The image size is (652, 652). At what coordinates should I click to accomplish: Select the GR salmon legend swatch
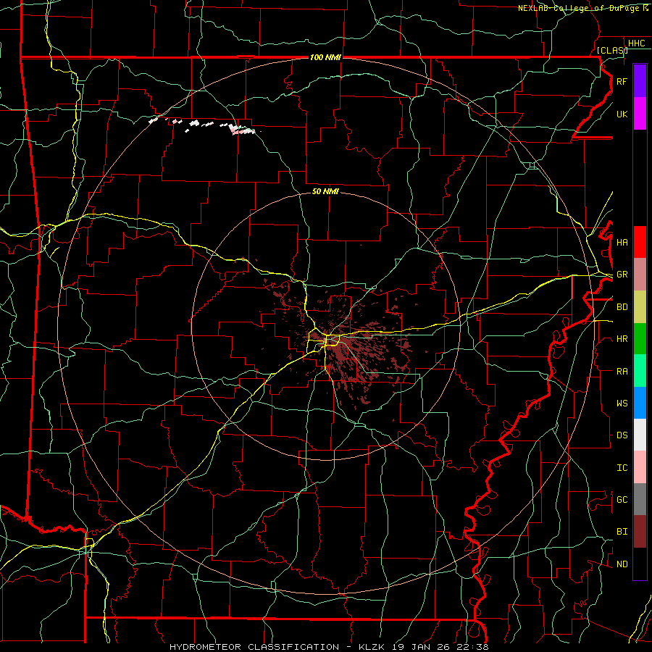point(640,274)
